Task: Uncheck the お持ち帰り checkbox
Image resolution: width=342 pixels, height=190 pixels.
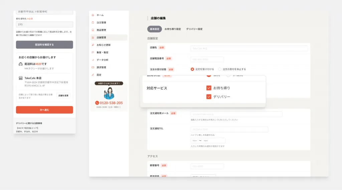Action: pos(209,88)
